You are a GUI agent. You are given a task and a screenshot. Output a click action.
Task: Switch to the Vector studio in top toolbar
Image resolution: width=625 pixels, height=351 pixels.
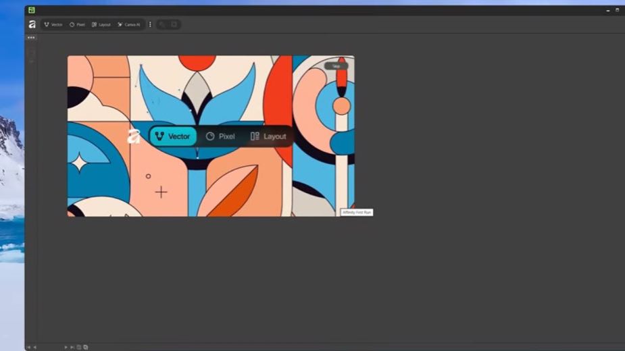[x=53, y=25]
